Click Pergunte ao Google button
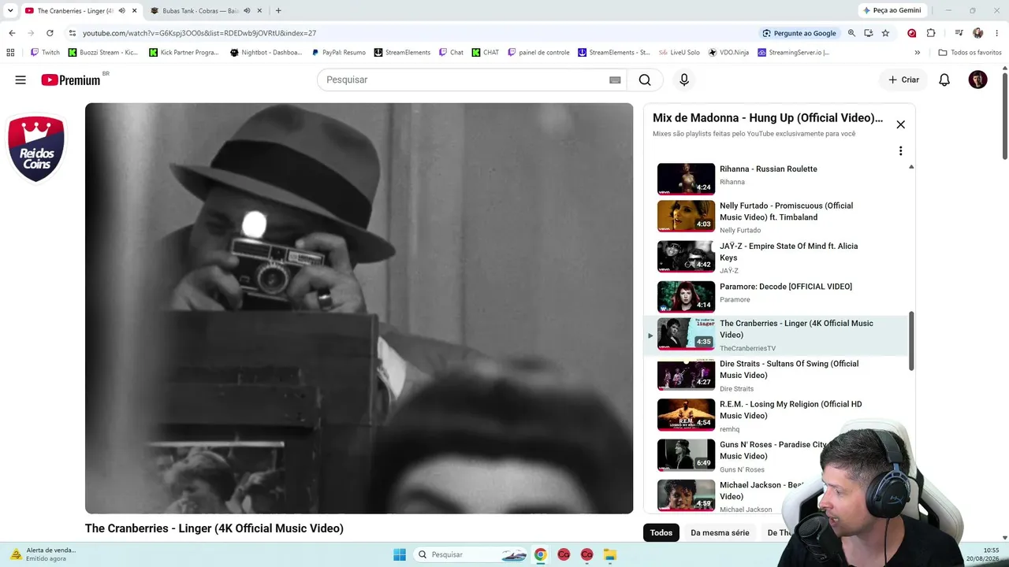This screenshot has width=1009, height=567. [x=799, y=33]
